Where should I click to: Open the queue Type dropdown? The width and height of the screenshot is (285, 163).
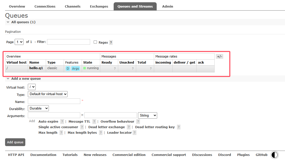click(x=48, y=94)
